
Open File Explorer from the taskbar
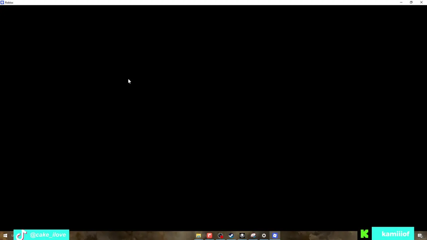(x=198, y=236)
